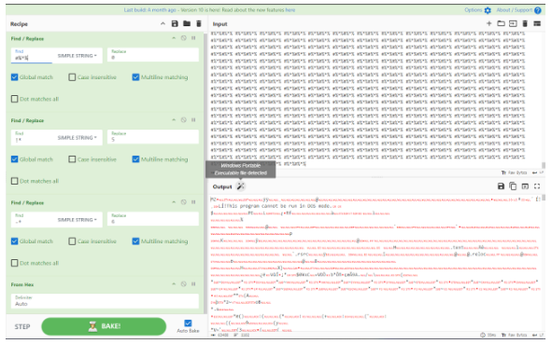Clear the recipe with the trash icon

pos(199,23)
